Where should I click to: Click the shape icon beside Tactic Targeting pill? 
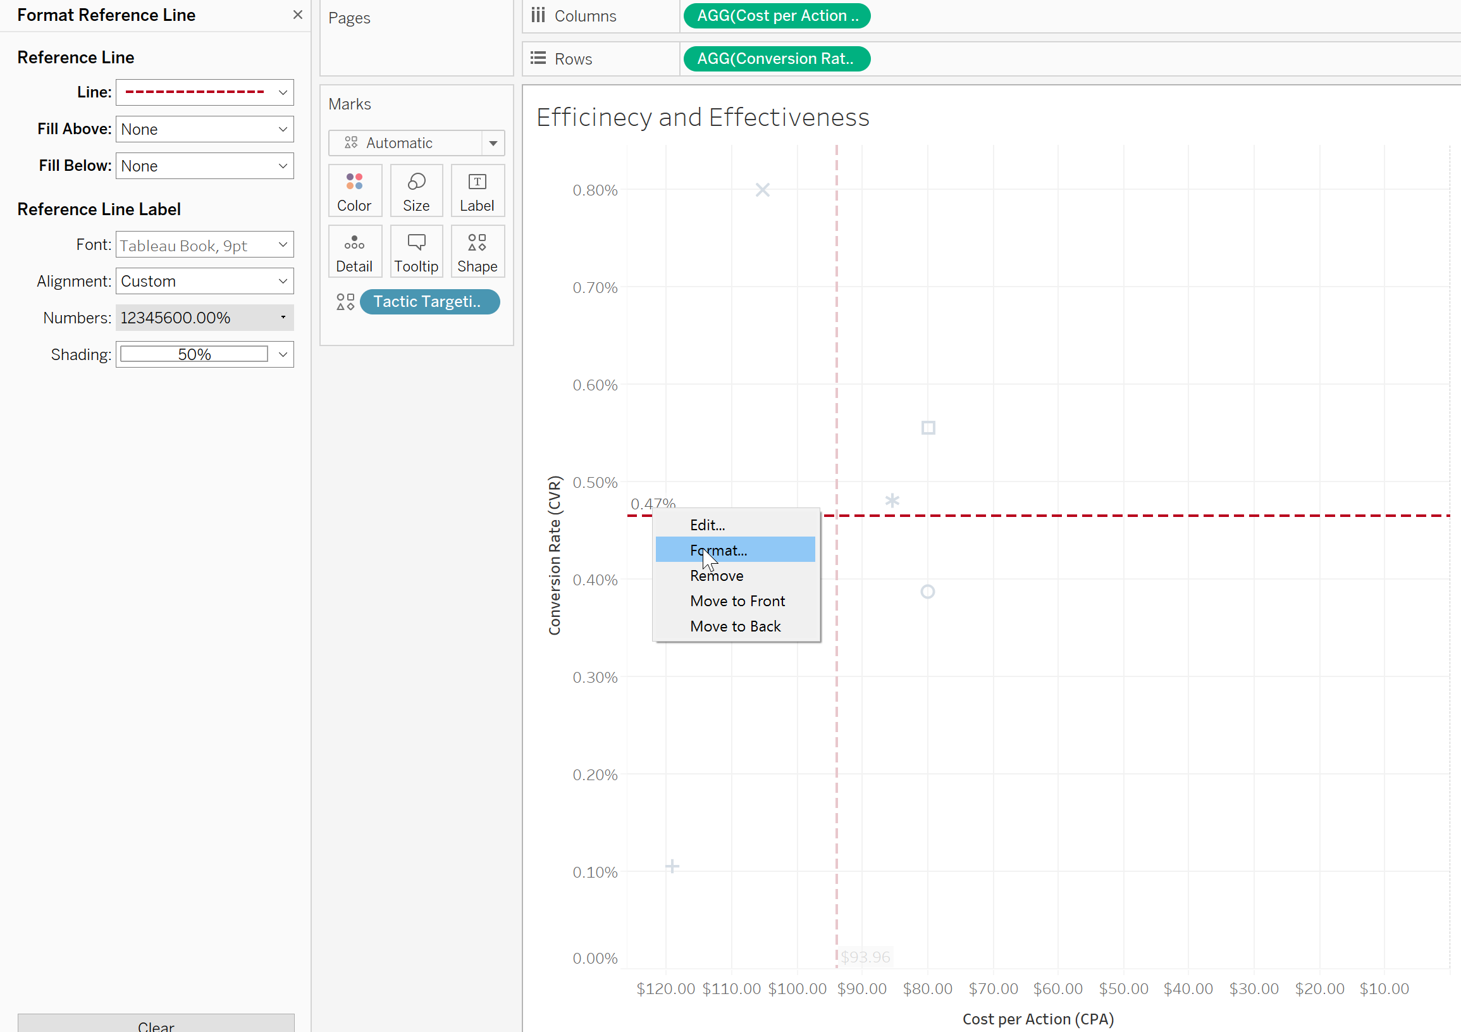pos(345,302)
